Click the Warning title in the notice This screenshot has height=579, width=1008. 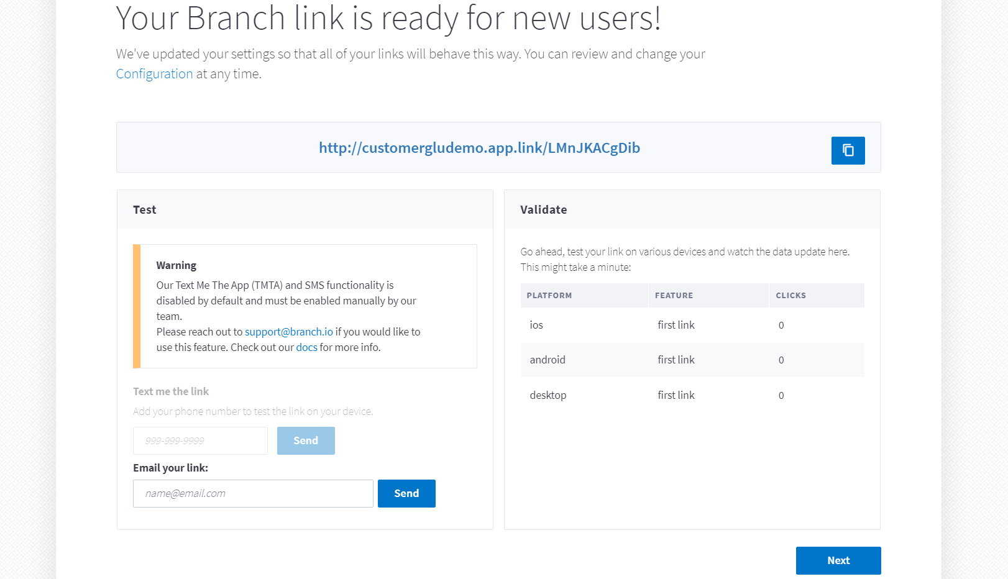176,265
